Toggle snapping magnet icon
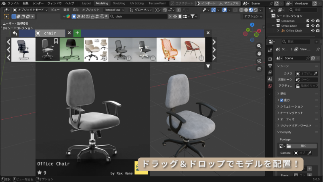Image resolution: width=323 pixels, height=182 pixels. pos(165,10)
